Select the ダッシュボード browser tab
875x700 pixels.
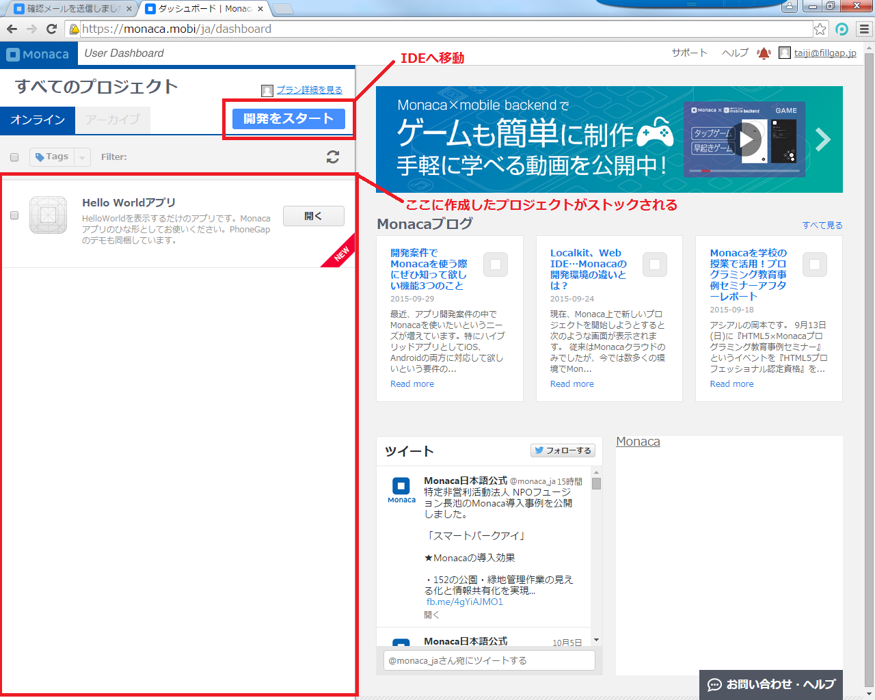(x=203, y=9)
